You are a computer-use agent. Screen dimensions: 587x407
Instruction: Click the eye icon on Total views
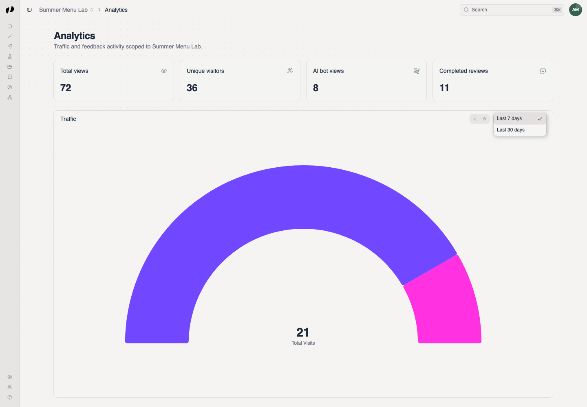(164, 71)
